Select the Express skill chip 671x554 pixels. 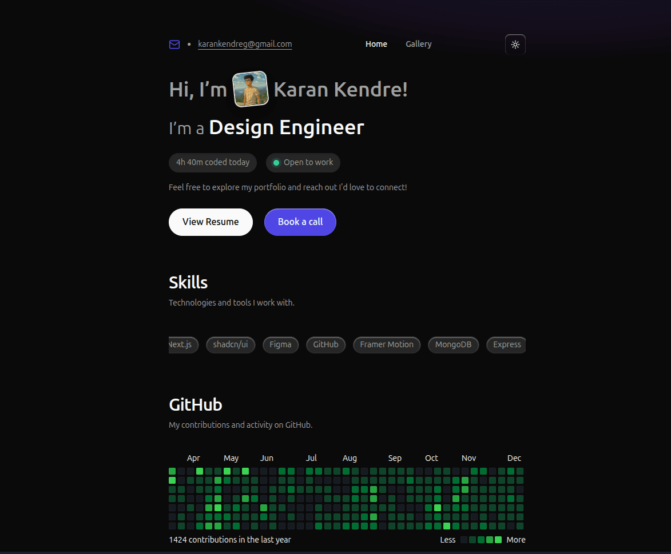point(506,345)
